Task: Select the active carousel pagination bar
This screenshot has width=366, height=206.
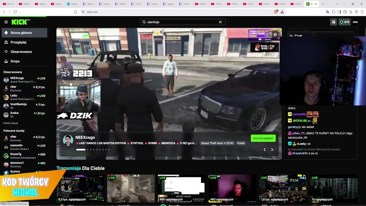Action: point(81,150)
